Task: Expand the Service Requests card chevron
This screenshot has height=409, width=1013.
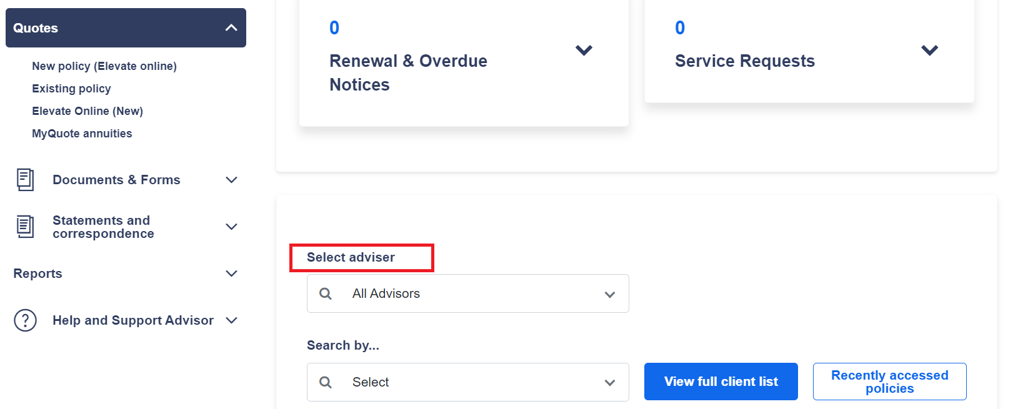Action: [x=929, y=51]
